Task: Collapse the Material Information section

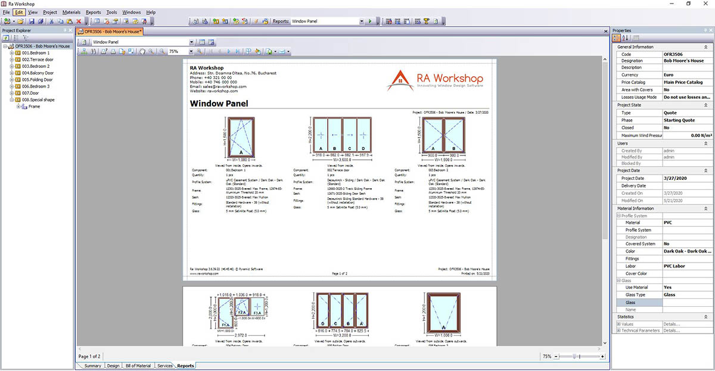Action: [706, 208]
